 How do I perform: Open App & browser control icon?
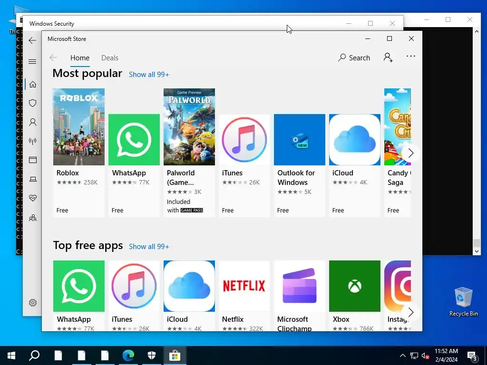point(33,160)
